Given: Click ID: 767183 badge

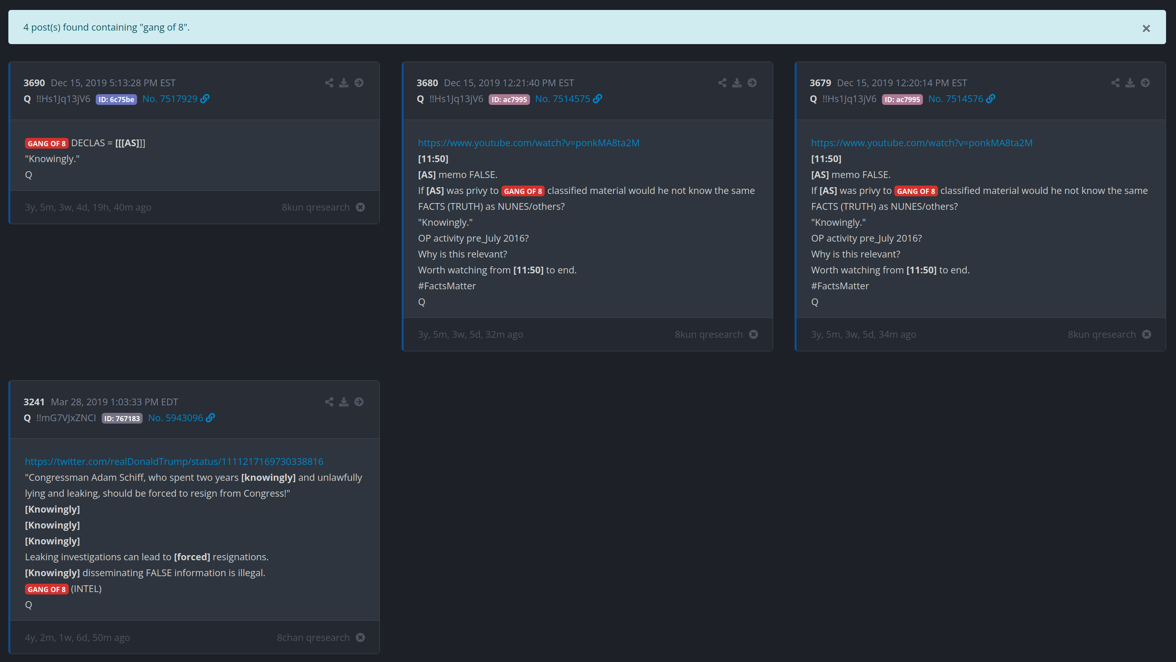Looking at the screenshot, I should coord(122,418).
